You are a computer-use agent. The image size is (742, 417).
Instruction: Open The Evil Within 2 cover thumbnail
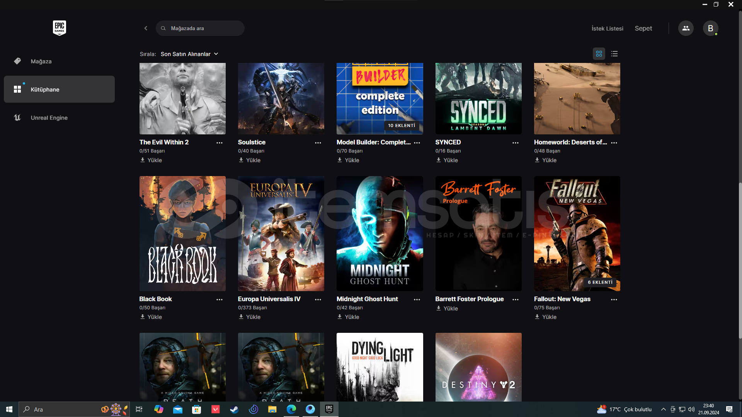[x=182, y=98]
